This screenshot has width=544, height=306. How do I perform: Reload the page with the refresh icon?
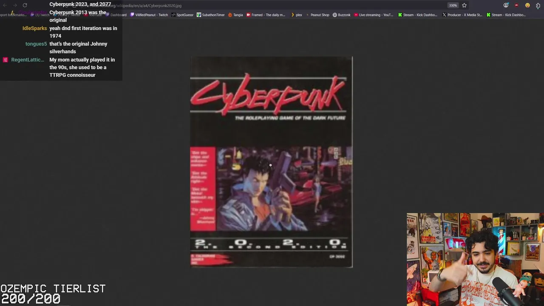click(x=25, y=5)
